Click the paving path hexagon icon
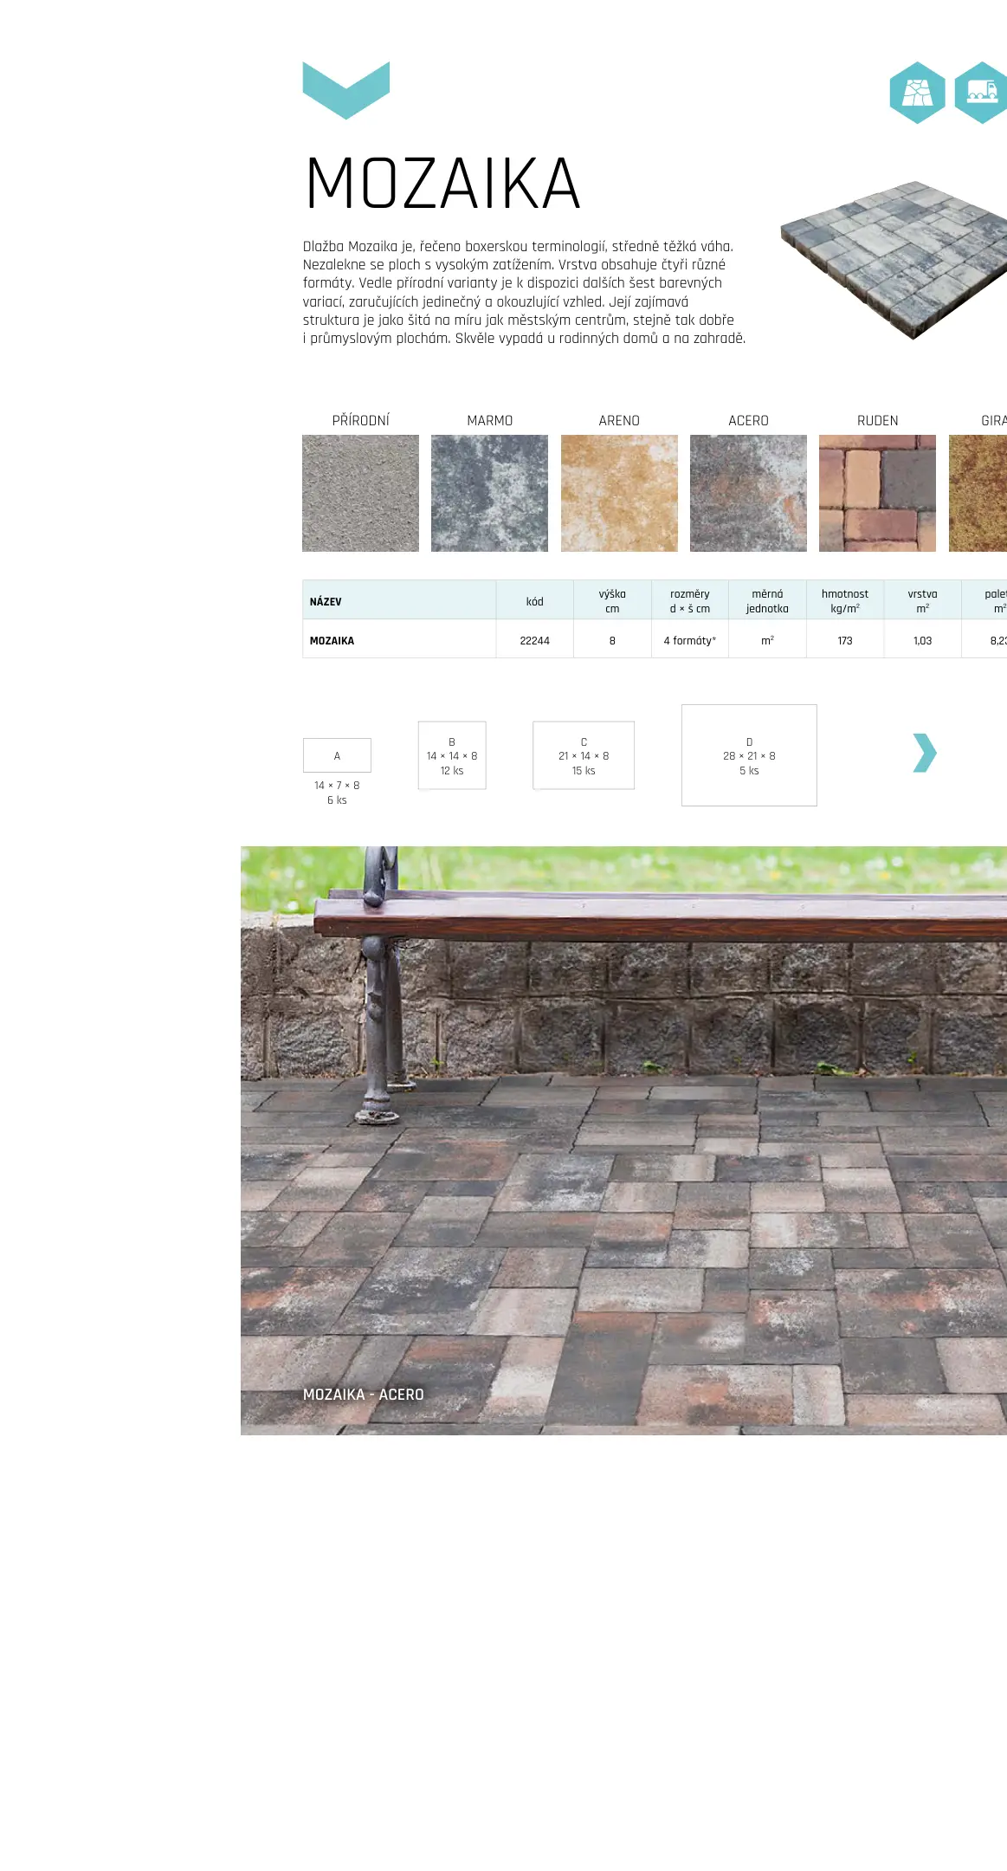This screenshot has height=1871, width=1007. pos(916,93)
